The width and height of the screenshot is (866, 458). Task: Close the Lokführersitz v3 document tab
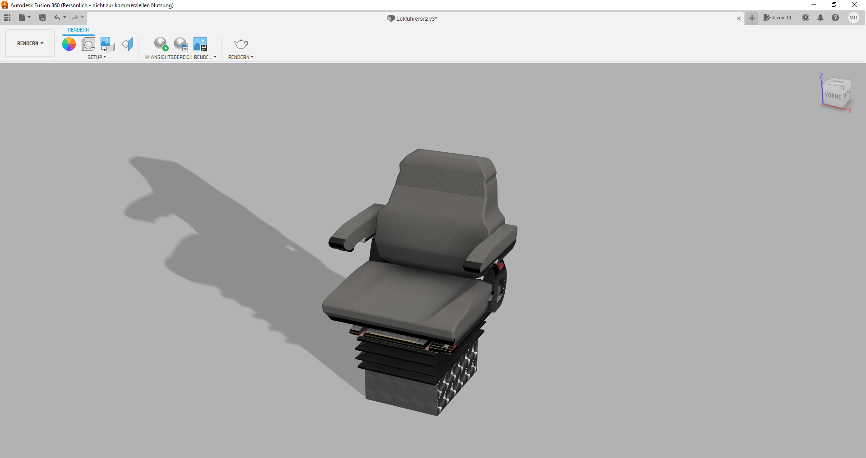738,18
